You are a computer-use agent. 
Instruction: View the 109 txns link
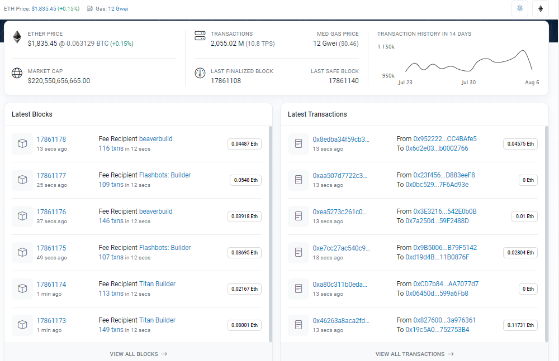(x=111, y=185)
